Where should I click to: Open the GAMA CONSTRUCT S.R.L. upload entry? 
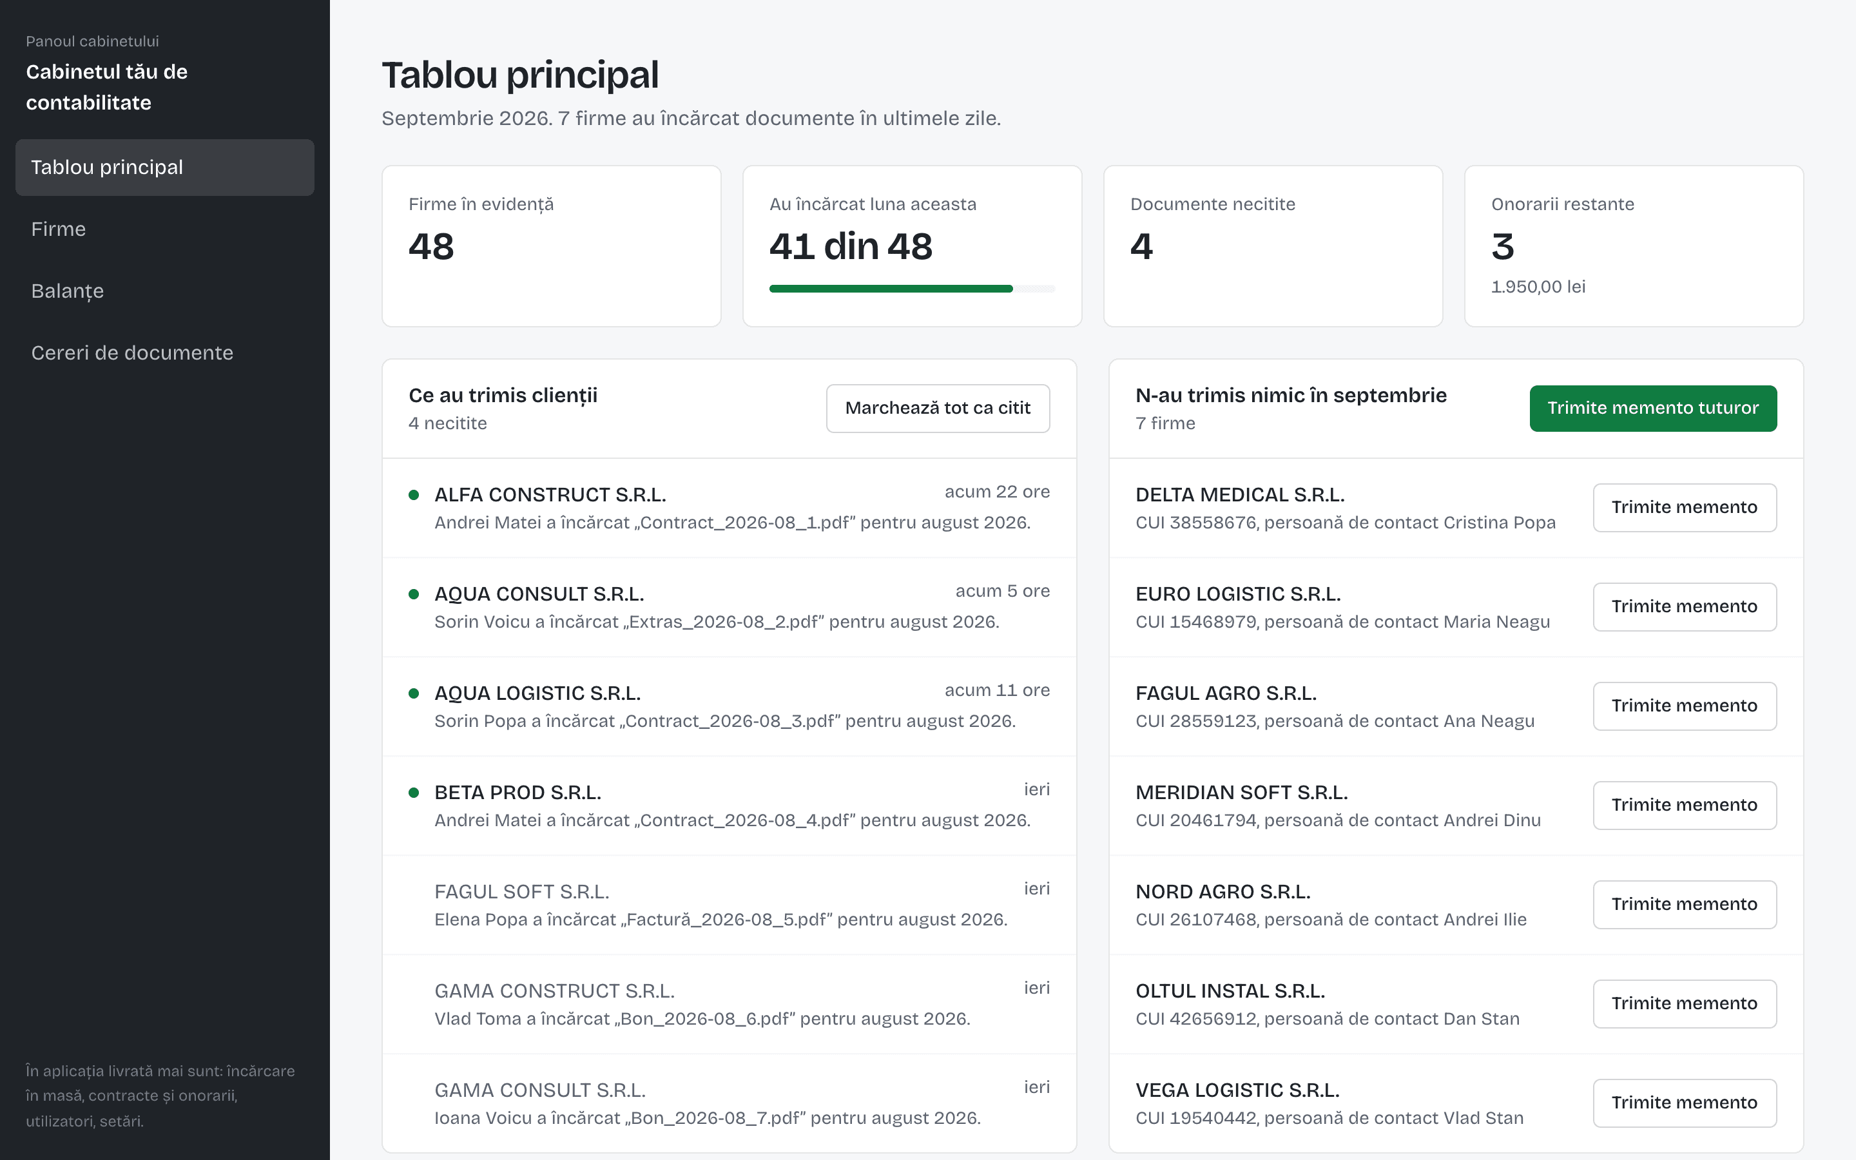pyautogui.click(x=730, y=1004)
